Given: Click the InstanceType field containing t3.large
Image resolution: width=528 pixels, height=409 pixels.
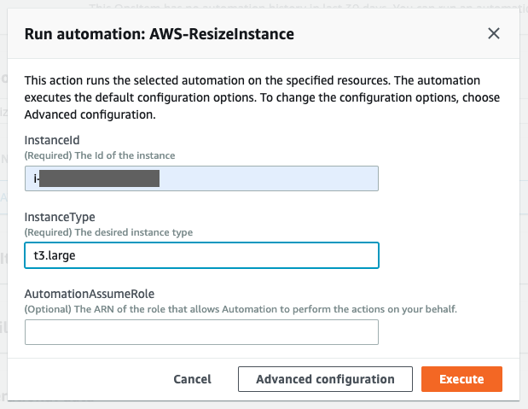Looking at the screenshot, I should pyautogui.click(x=201, y=255).
